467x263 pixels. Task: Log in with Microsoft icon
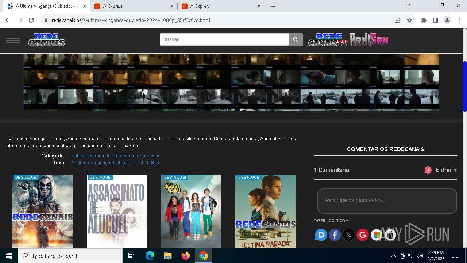tap(376, 235)
